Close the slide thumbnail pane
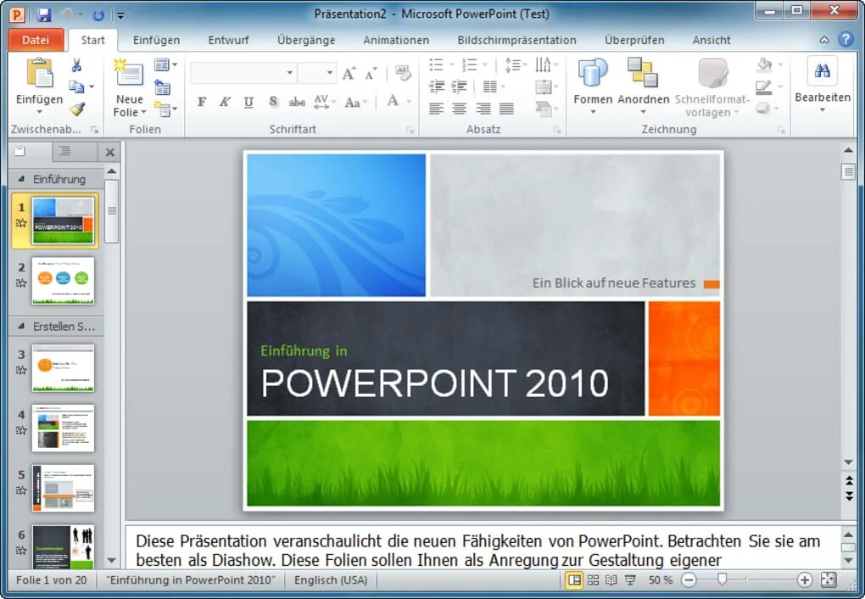The width and height of the screenshot is (865, 599). pyautogui.click(x=109, y=152)
